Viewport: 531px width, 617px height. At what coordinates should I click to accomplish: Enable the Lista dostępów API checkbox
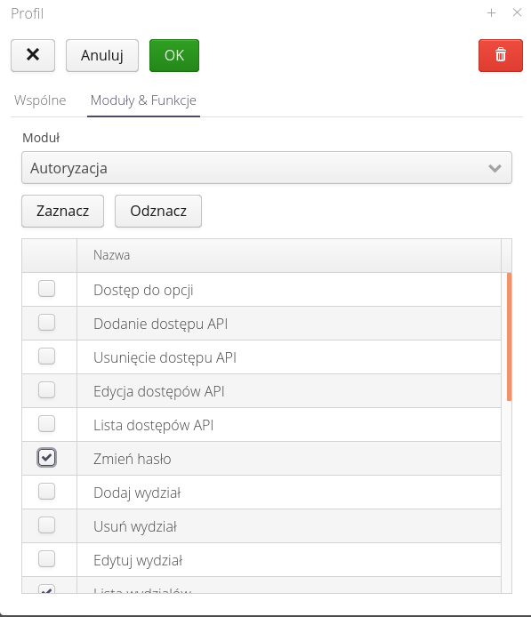pyautogui.click(x=46, y=424)
